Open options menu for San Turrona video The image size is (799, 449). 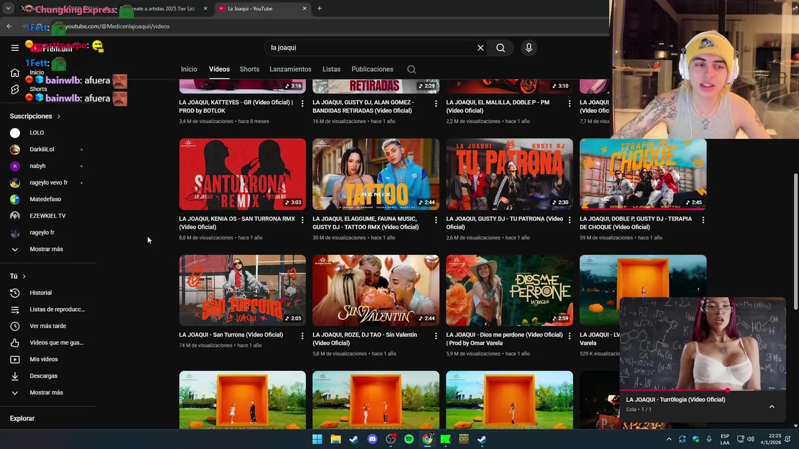(x=303, y=336)
